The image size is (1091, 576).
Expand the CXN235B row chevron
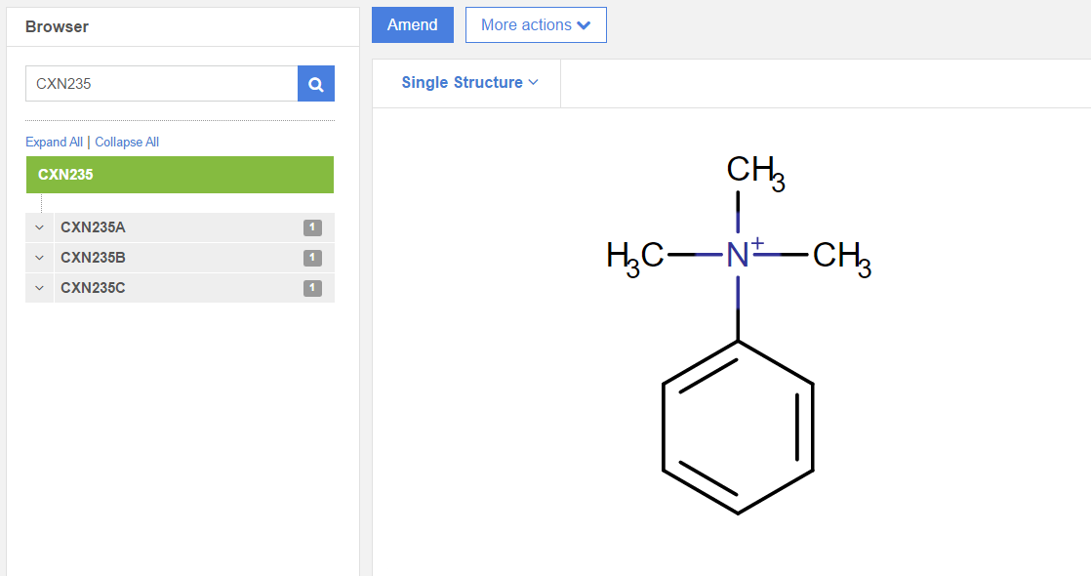click(39, 258)
